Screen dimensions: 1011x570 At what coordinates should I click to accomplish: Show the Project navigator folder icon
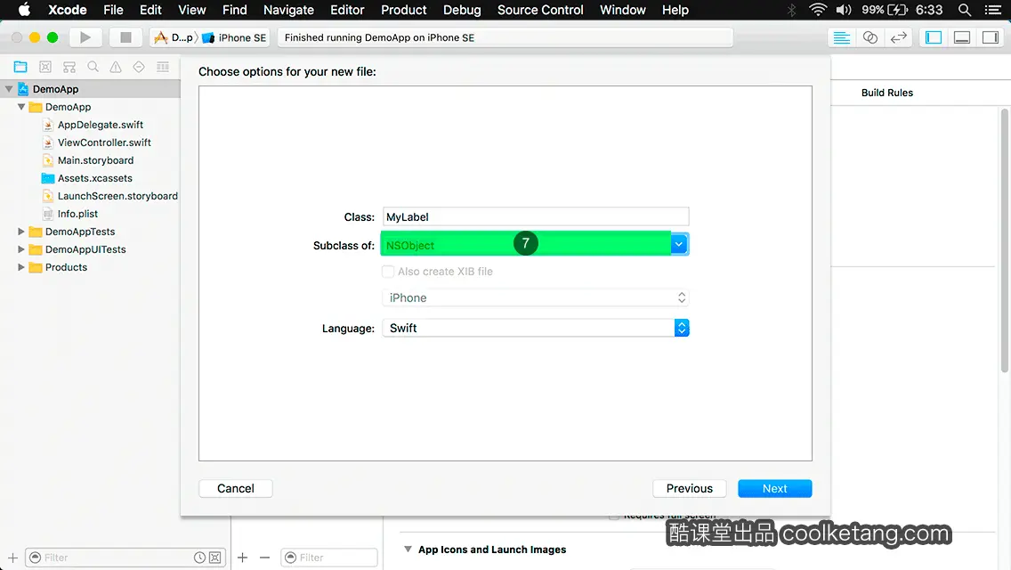20,67
